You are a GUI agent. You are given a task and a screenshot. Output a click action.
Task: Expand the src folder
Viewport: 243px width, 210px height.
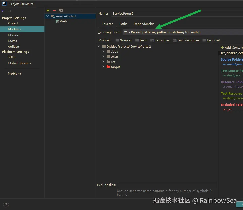pos(103,62)
